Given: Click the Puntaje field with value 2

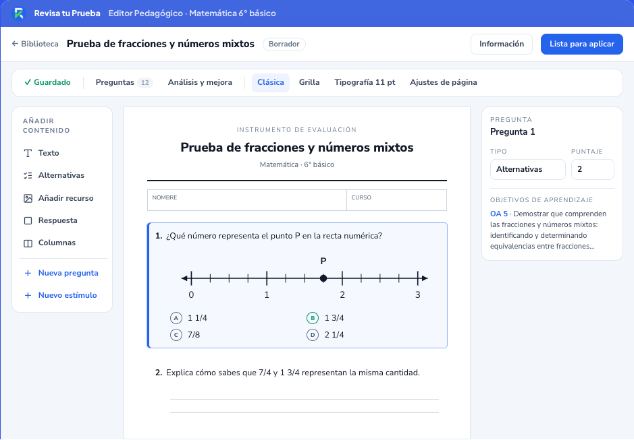Looking at the screenshot, I should pyautogui.click(x=592, y=170).
